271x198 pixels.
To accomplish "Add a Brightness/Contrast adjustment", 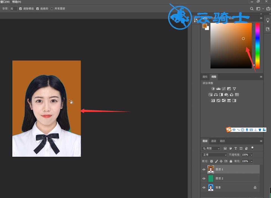I will point(213,89).
